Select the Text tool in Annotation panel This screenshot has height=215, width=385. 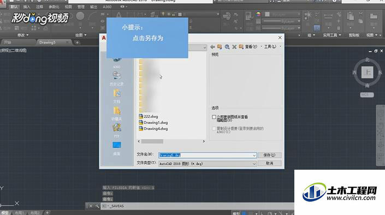tap(119, 15)
